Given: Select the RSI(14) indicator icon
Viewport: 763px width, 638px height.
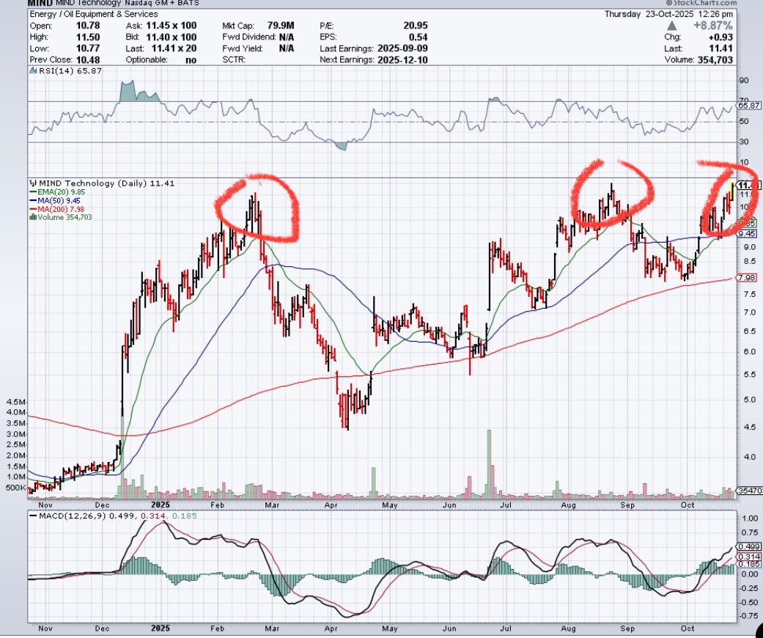Looking at the screenshot, I should click(x=32, y=72).
